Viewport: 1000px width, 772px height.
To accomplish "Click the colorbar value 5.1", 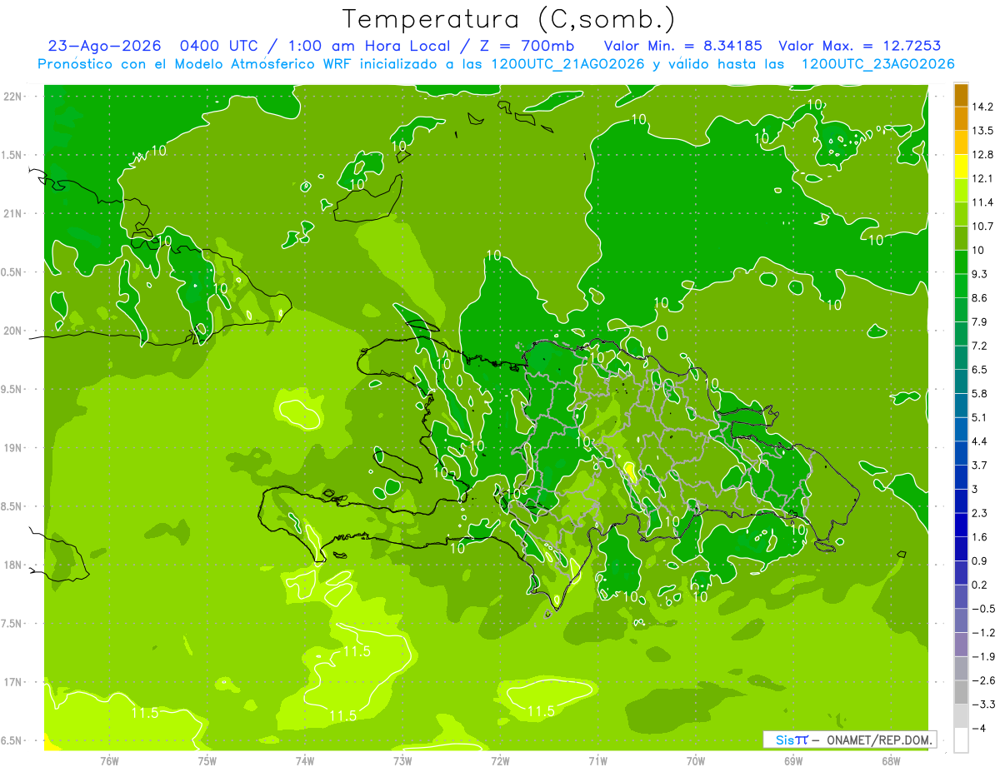I will 980,417.
